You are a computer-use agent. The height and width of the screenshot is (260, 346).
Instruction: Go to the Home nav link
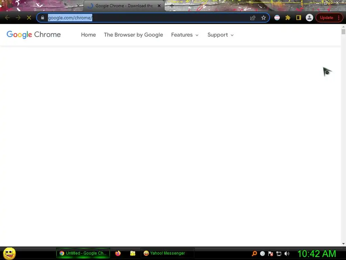click(88, 35)
